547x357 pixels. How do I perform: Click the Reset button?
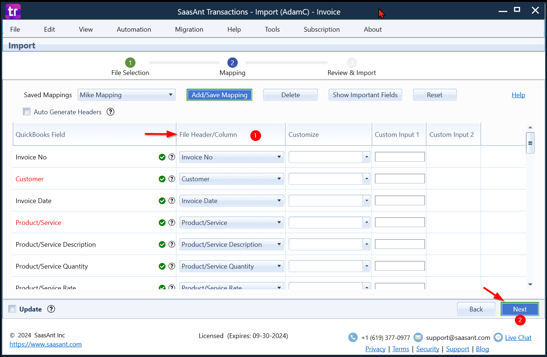[435, 95]
